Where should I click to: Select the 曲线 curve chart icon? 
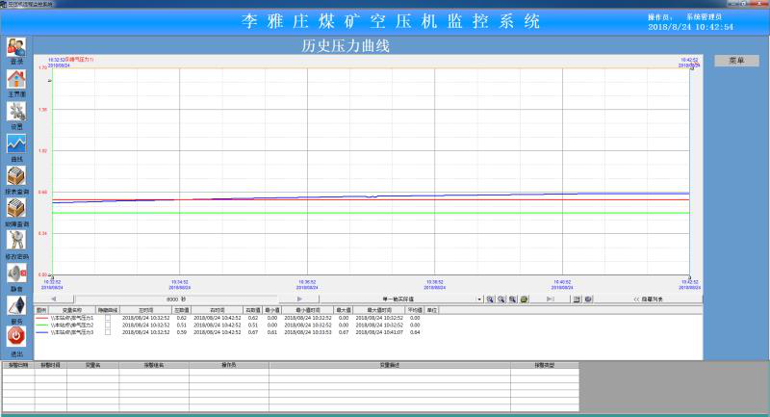coord(16,143)
